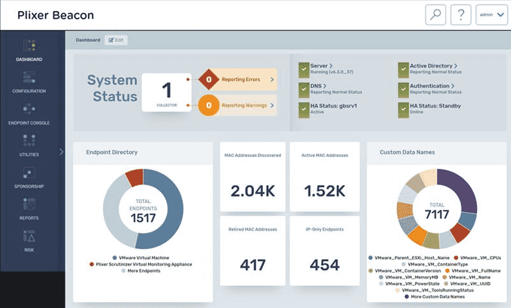511x308 pixels.
Task: Click the System Status heading
Action: 112,88
